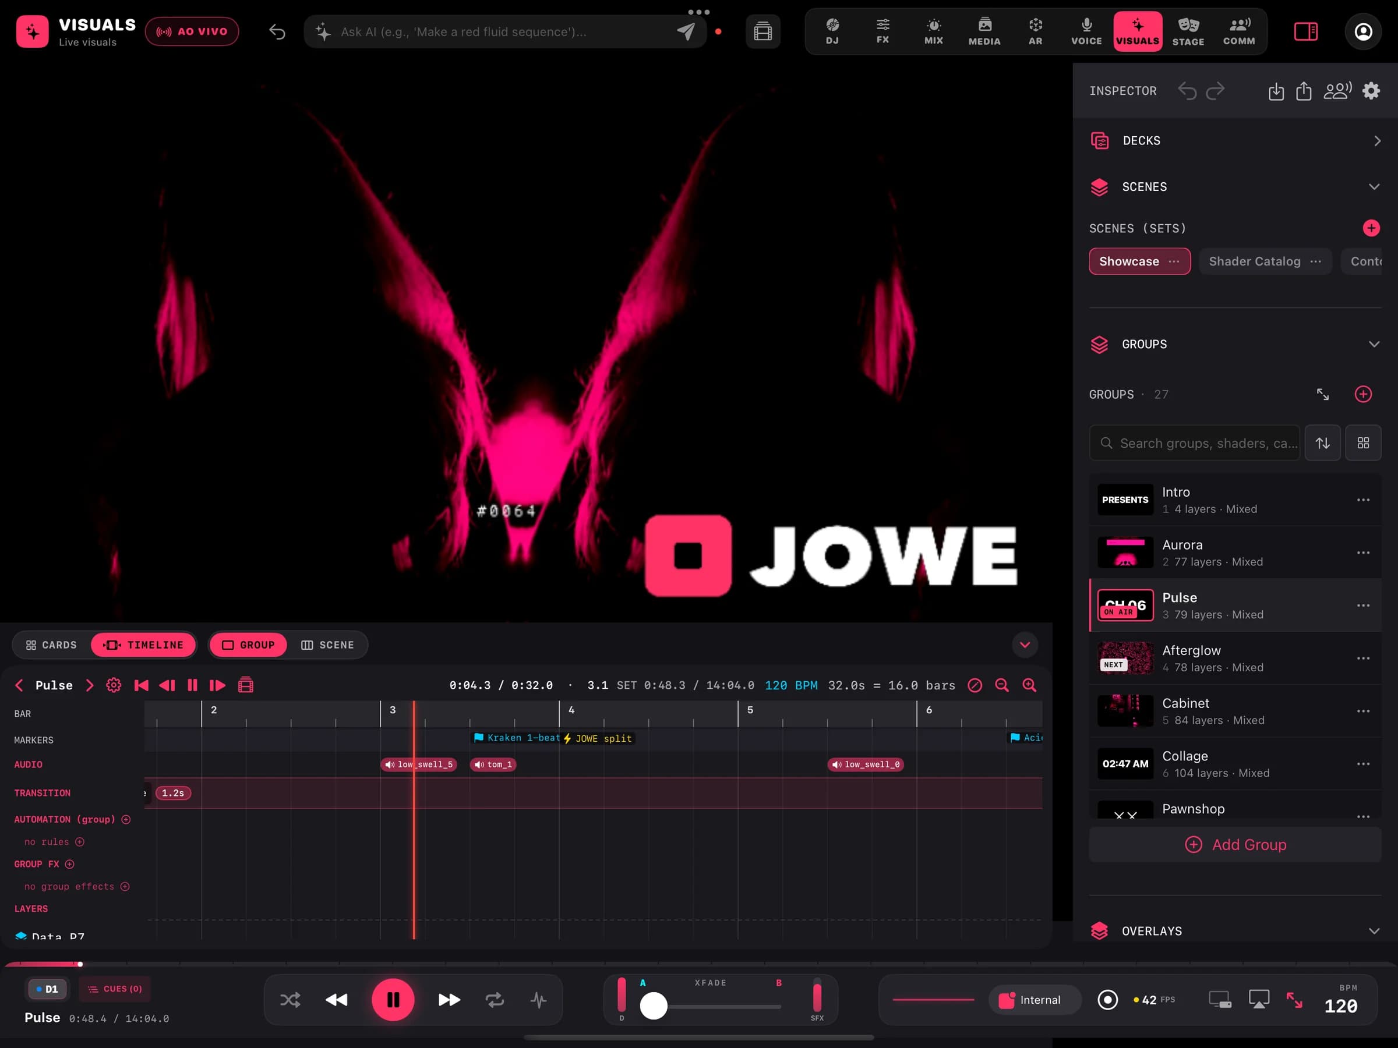Viewport: 1398px width, 1048px height.
Task: Click the set progress bar
Action: pyautogui.click(x=699, y=964)
